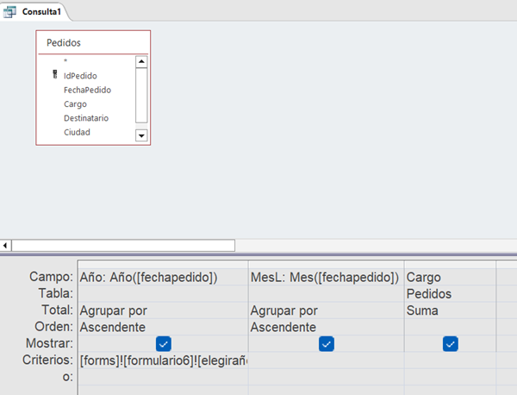Click the up arrow of Pedidos field list scrollbar
The image size is (517, 395).
(x=141, y=62)
